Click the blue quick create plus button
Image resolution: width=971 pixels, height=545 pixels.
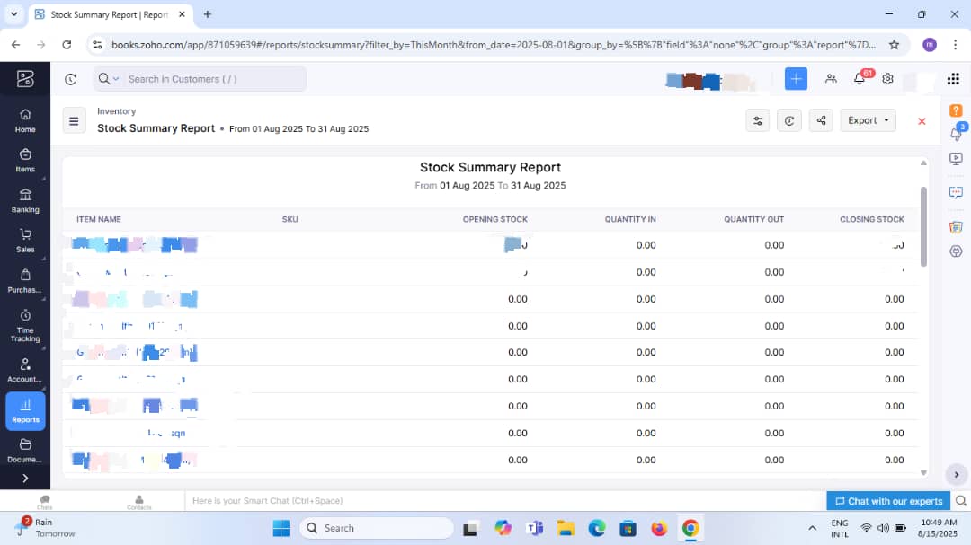click(796, 79)
